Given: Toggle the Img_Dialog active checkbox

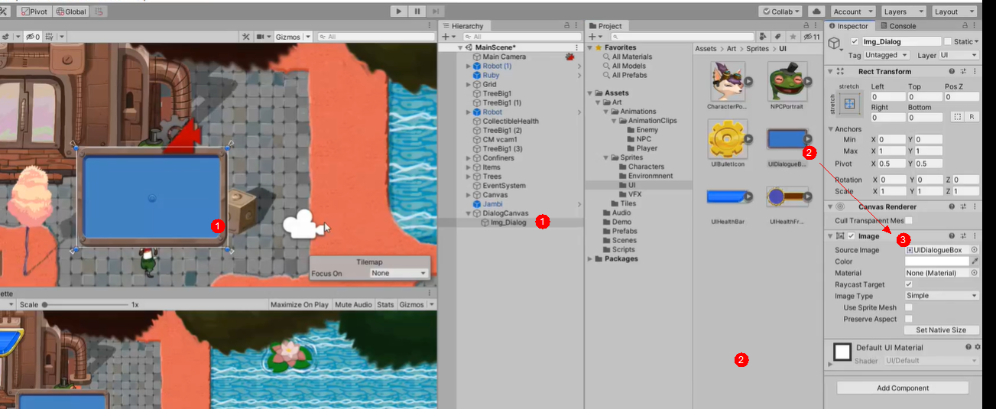Looking at the screenshot, I should [855, 41].
